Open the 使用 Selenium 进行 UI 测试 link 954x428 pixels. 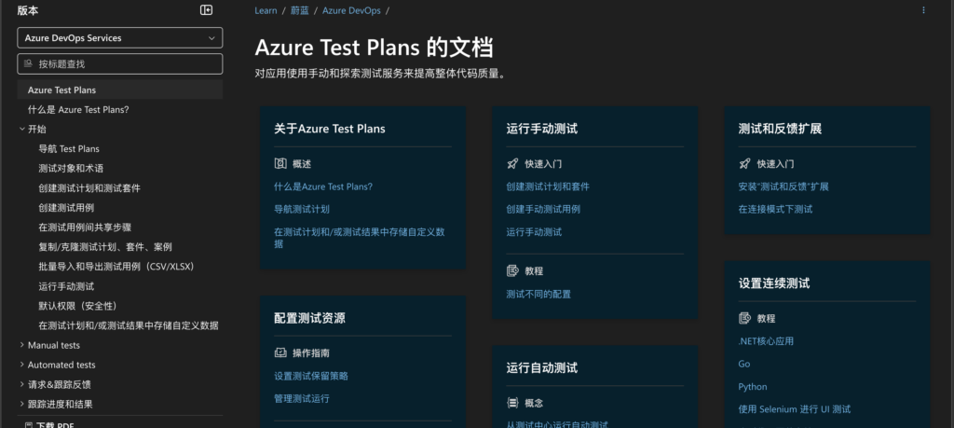pyautogui.click(x=794, y=408)
